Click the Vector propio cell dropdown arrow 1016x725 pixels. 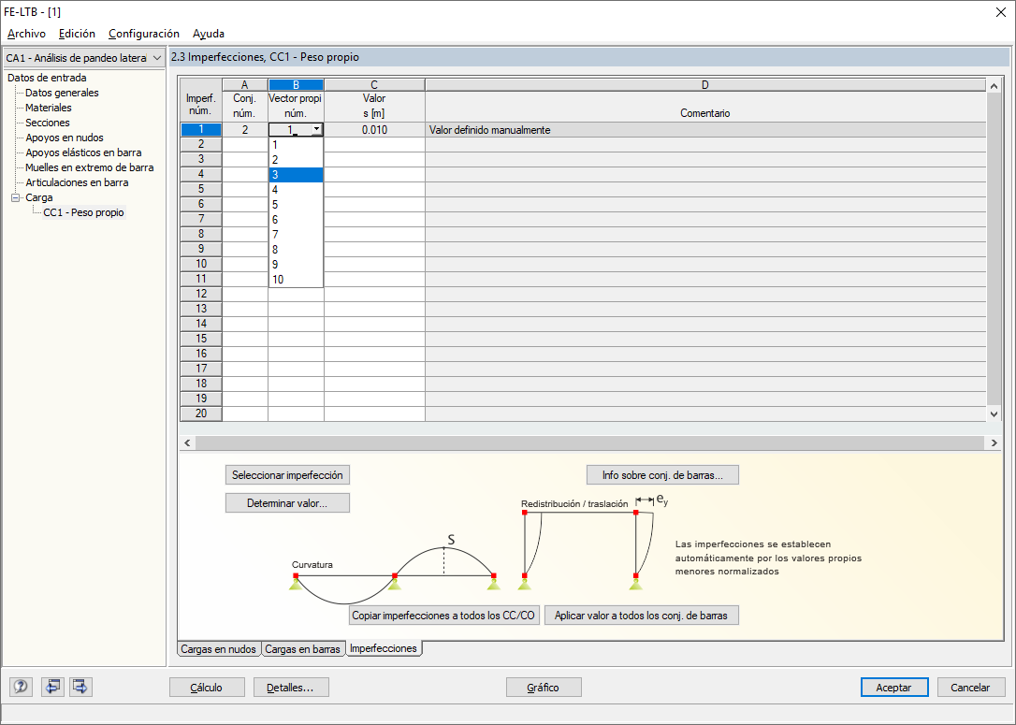[x=316, y=130]
